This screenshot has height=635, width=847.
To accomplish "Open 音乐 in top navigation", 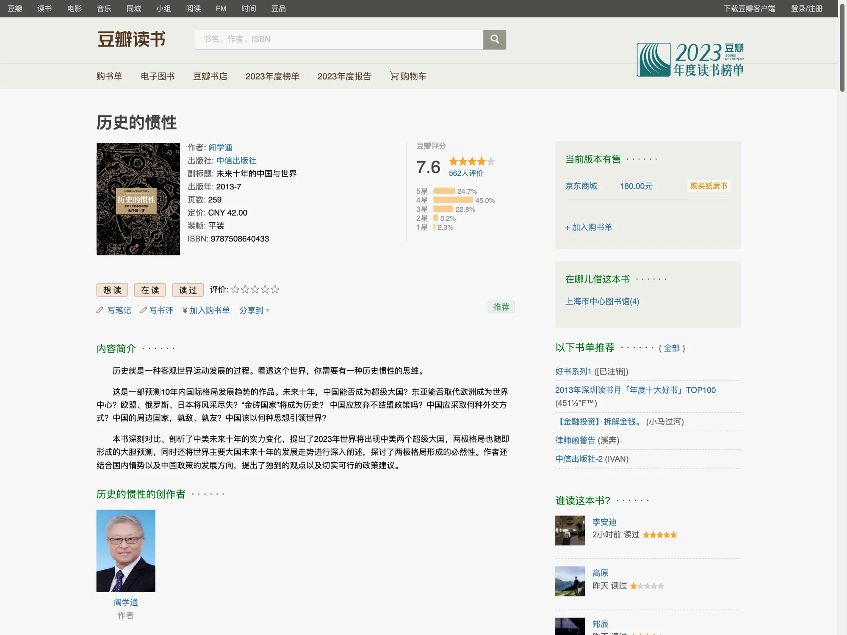I will 104,8.
